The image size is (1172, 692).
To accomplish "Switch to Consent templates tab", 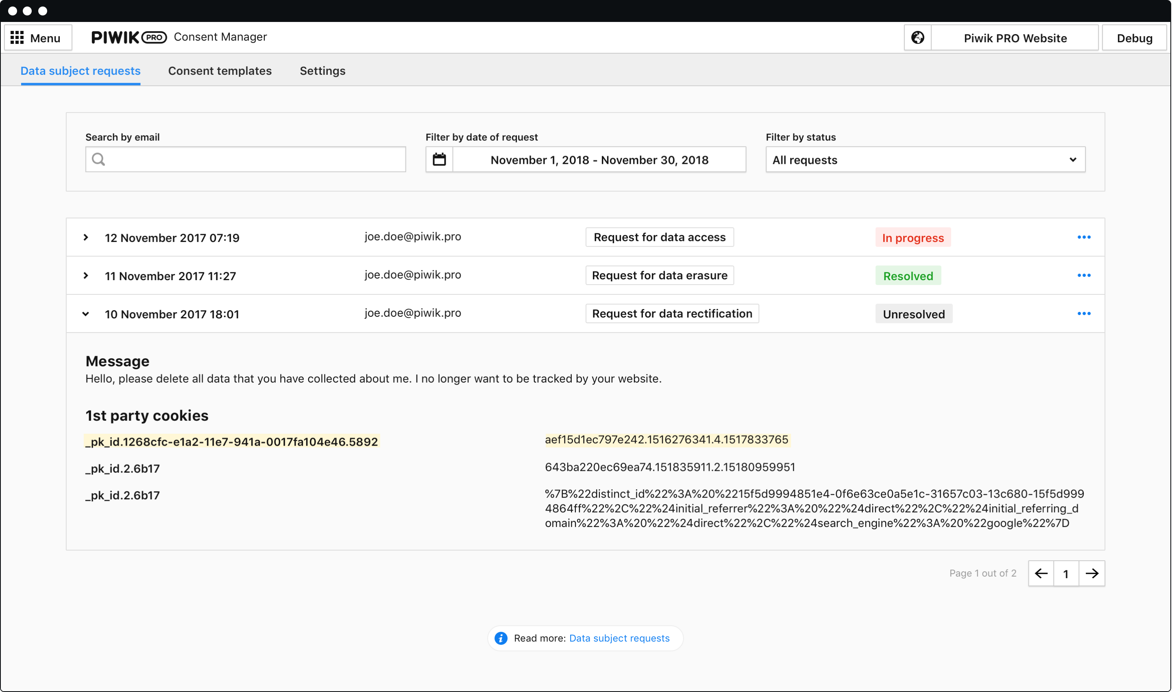I will click(x=220, y=71).
